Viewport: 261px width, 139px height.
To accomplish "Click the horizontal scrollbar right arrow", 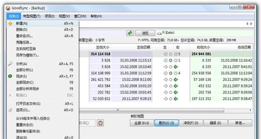I will [x=250, y=110].
